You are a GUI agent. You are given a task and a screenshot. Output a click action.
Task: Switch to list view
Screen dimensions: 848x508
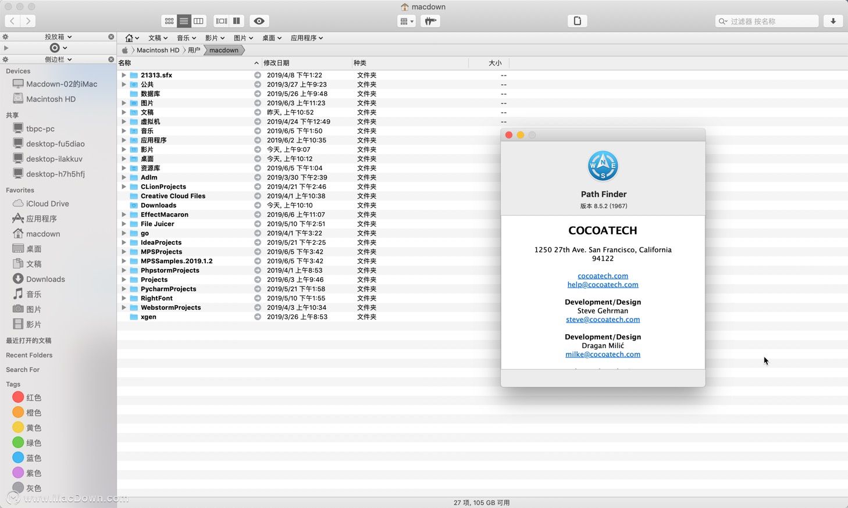[x=184, y=21]
